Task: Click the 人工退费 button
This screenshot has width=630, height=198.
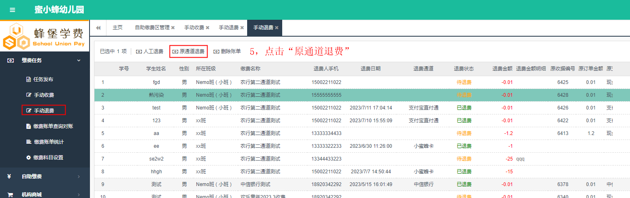Action: click(150, 51)
